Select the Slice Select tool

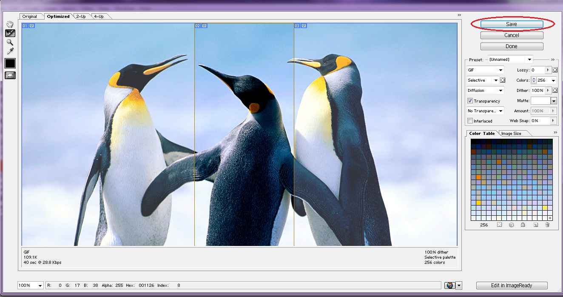9,33
